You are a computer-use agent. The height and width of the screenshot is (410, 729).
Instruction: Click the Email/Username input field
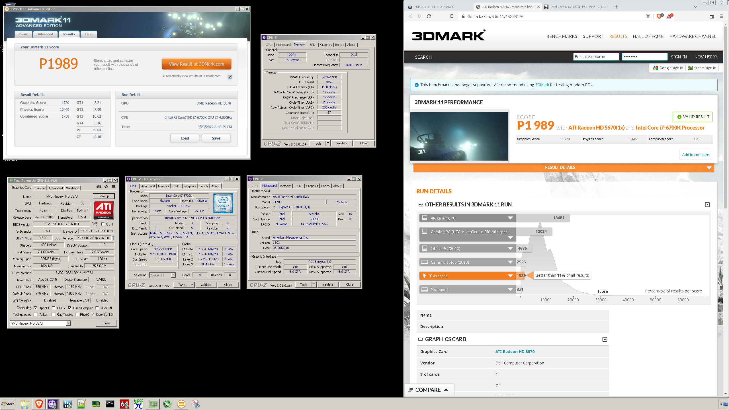pos(596,57)
